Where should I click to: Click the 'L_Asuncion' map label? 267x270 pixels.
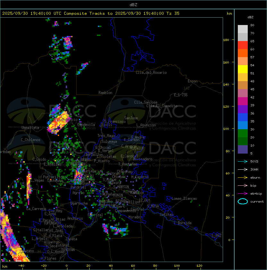point(146,125)
